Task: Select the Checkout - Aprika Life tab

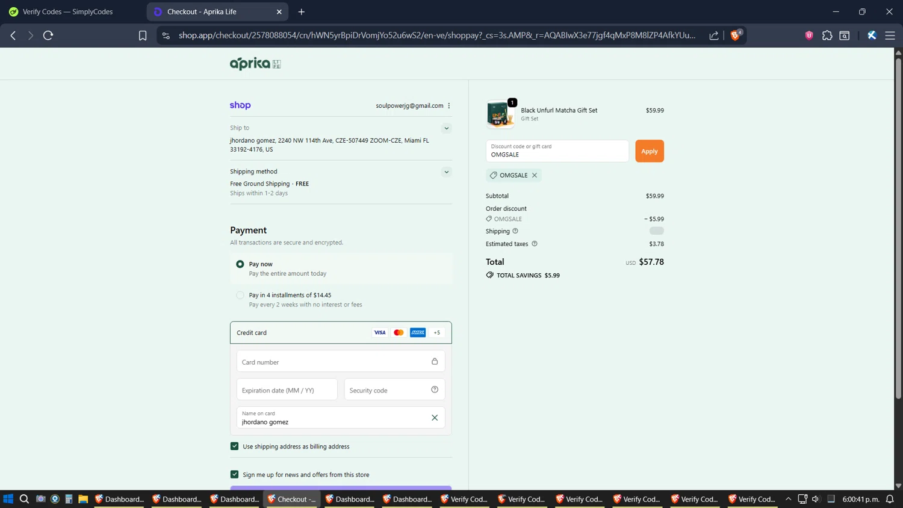Action: click(217, 11)
